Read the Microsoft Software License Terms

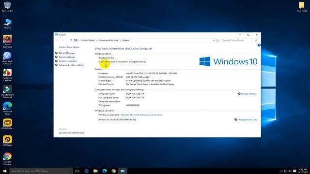pyautogui.click(x=141, y=115)
